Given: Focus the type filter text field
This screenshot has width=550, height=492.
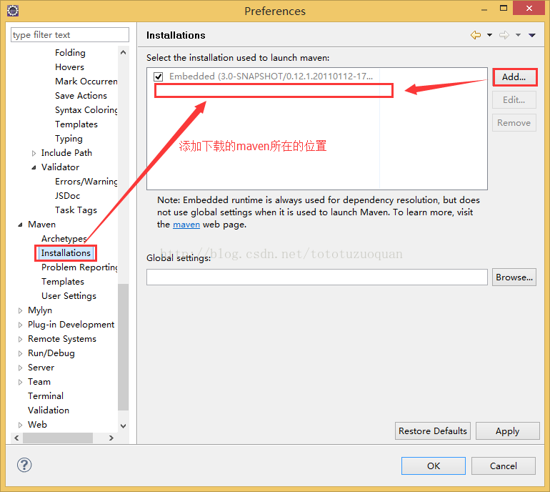Looking at the screenshot, I should coord(70,35).
